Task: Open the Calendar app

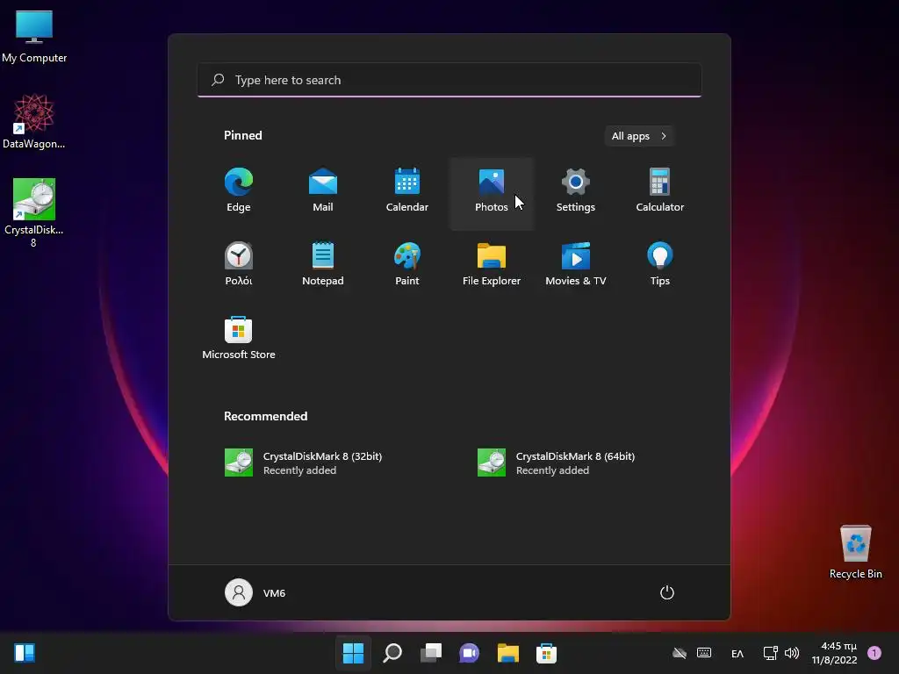Action: coord(407,190)
